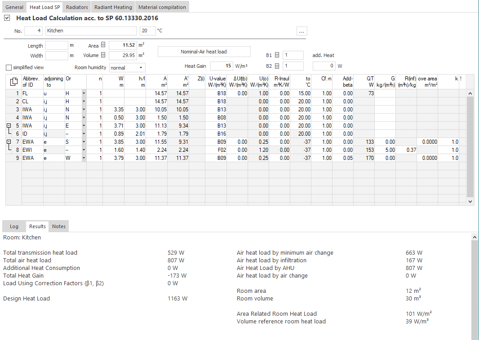Select the Results tab
Screen dimensions: 479x340
pyautogui.click(x=37, y=226)
